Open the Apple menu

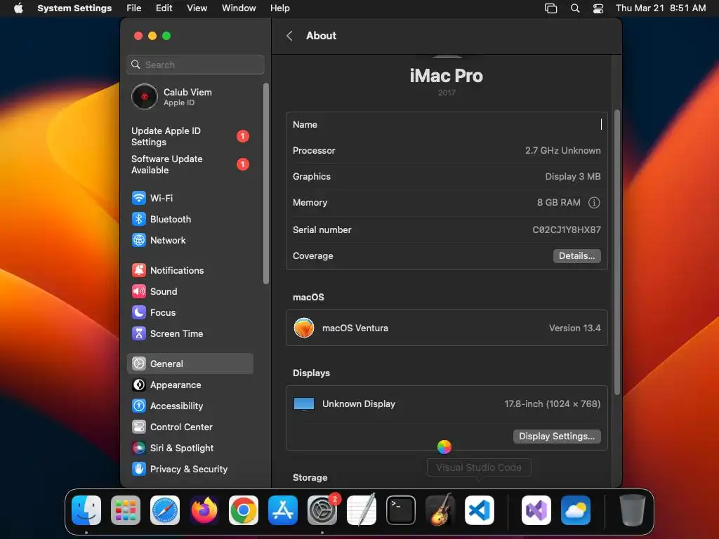point(18,8)
